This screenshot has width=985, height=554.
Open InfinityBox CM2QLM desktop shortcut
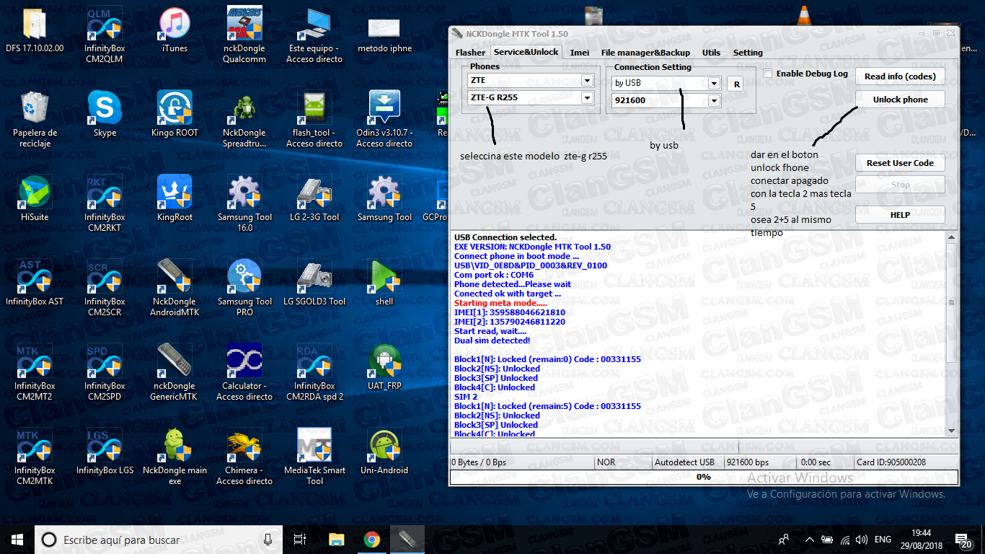(105, 35)
